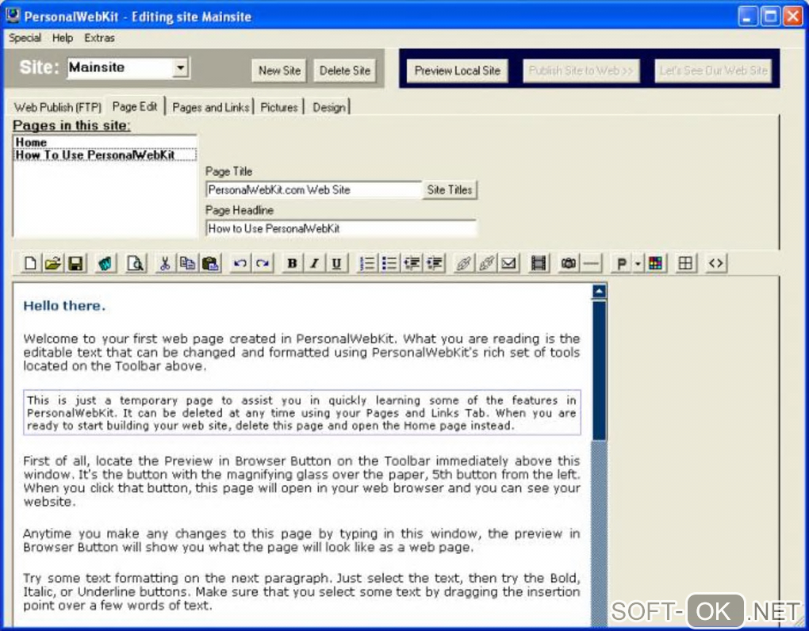Create a new page with the blank document icon
The image size is (809, 631).
30,263
